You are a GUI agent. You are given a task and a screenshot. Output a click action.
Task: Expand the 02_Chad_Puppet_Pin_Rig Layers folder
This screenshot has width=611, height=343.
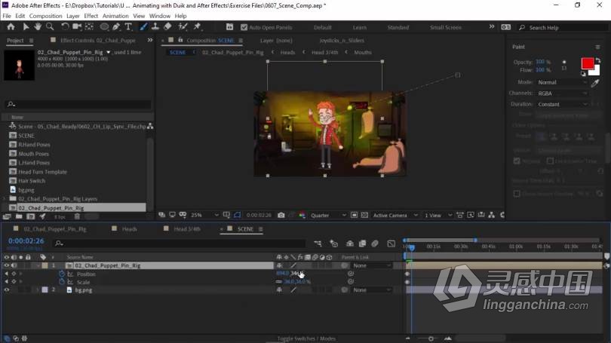pos(5,199)
